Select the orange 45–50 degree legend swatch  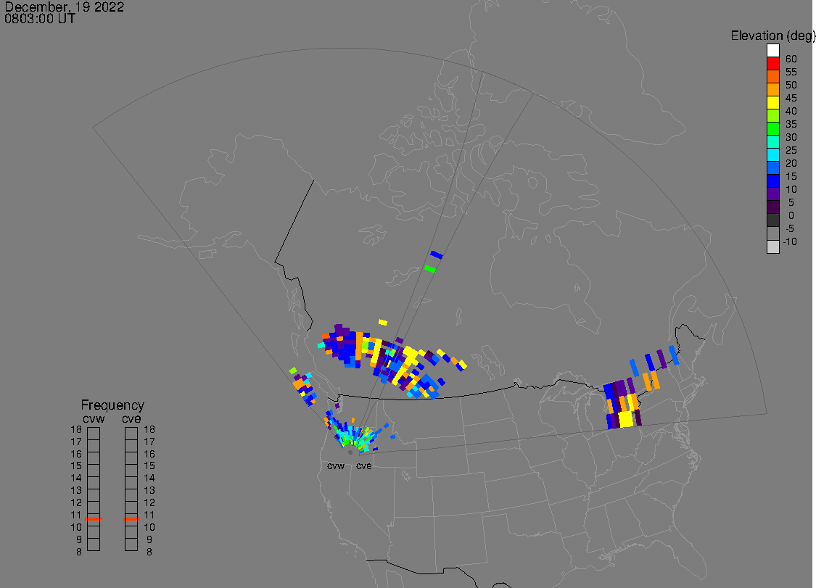pyautogui.click(x=772, y=89)
